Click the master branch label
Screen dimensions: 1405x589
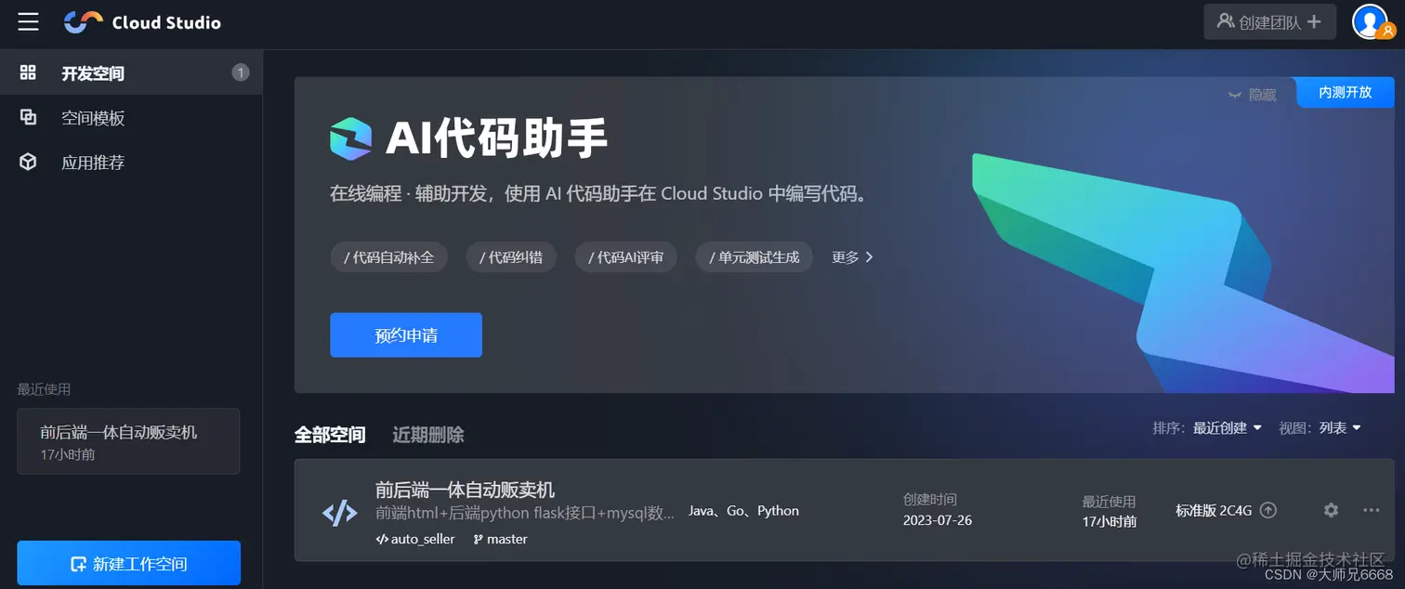click(x=499, y=539)
